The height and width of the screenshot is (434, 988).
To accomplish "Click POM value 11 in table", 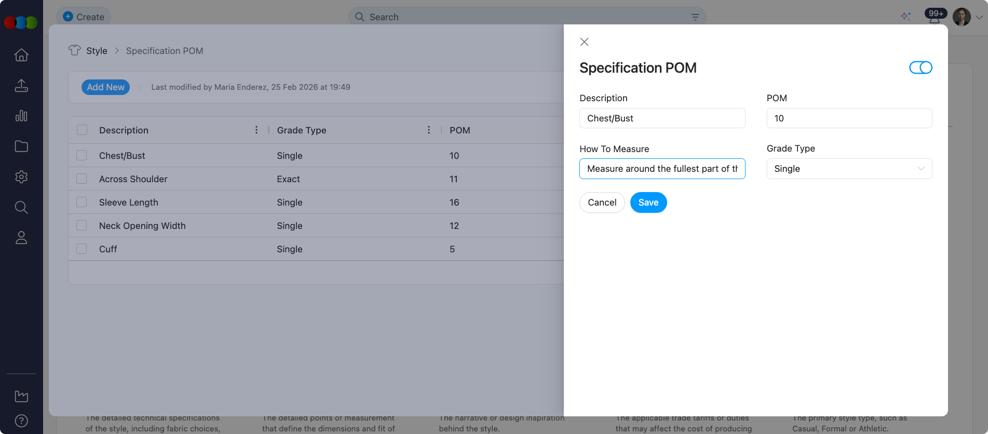I will pos(454,179).
